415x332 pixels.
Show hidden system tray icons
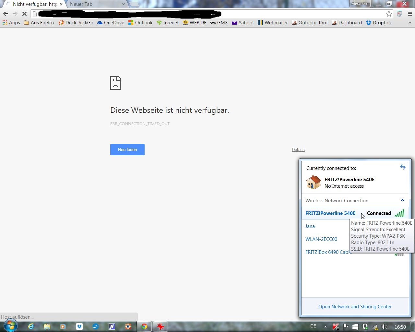tap(325, 326)
